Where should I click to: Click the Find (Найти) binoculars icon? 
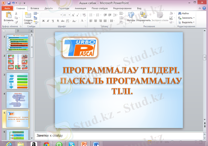[180, 13]
